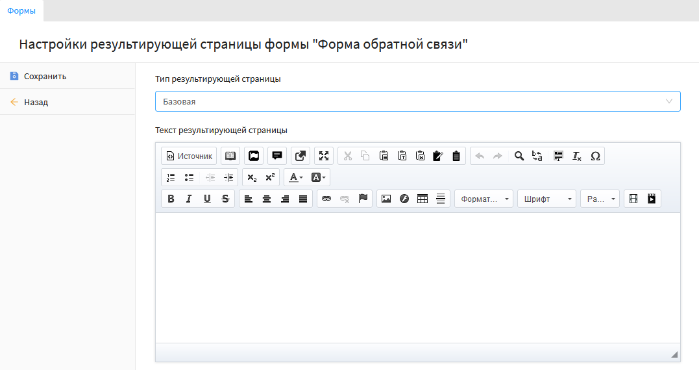Viewport: 699px width, 370px height.
Task: Maximize the editor to fullscreen
Action: click(324, 156)
